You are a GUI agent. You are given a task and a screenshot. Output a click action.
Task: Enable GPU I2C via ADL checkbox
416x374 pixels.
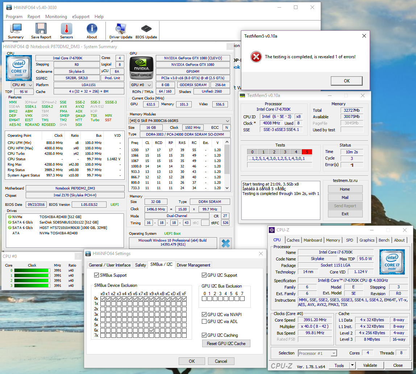pyautogui.click(x=204, y=321)
